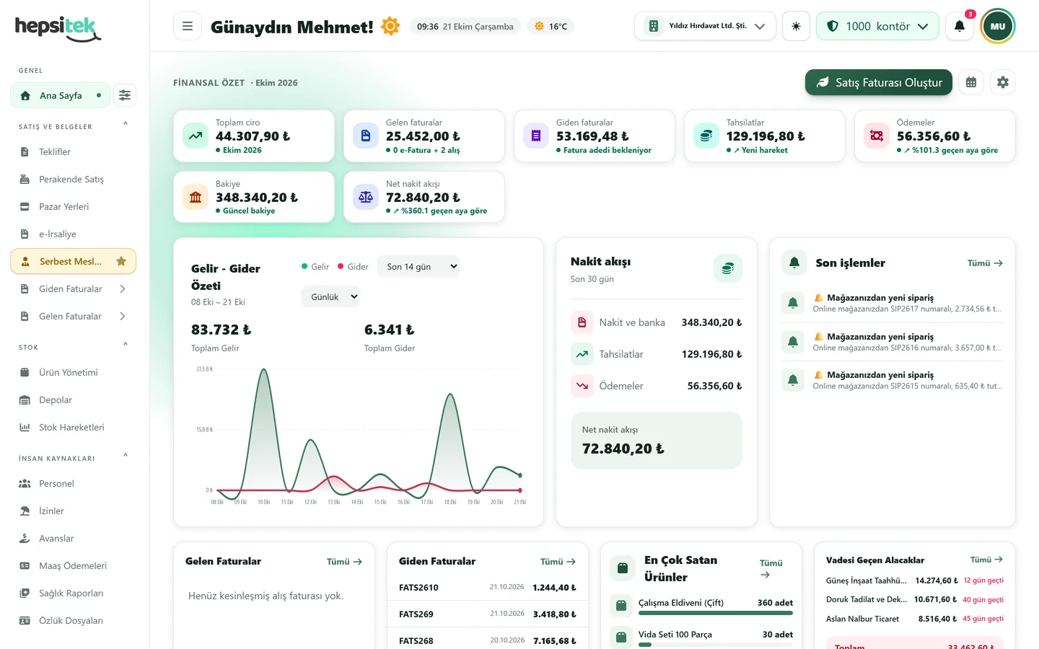Click the Vida Seti 100 Parça progress bar
1039x649 pixels.
pos(716,645)
